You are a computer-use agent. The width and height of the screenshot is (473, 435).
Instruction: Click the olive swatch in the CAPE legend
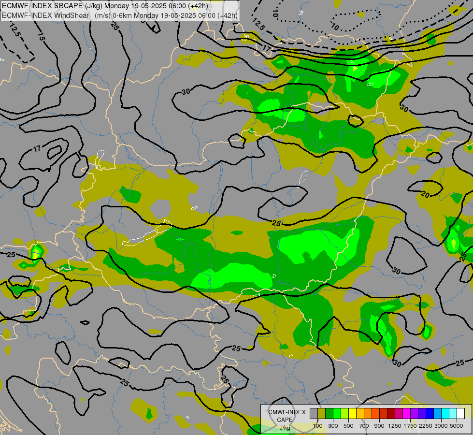pos(322,414)
